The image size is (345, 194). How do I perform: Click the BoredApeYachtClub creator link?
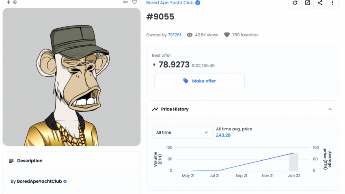[x=39, y=181]
